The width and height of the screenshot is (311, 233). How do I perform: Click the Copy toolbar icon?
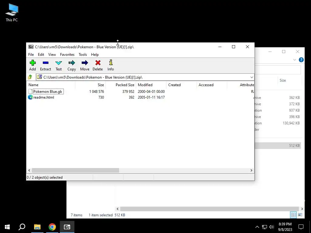click(72, 65)
